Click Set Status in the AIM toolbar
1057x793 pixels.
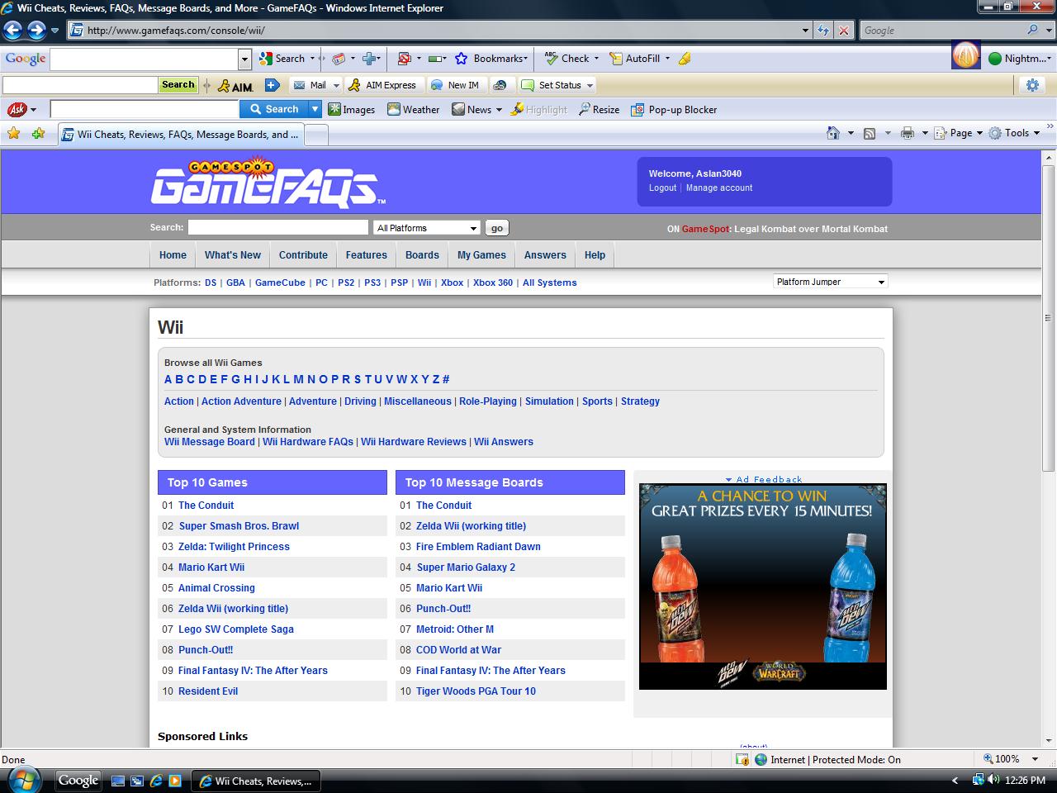552,85
